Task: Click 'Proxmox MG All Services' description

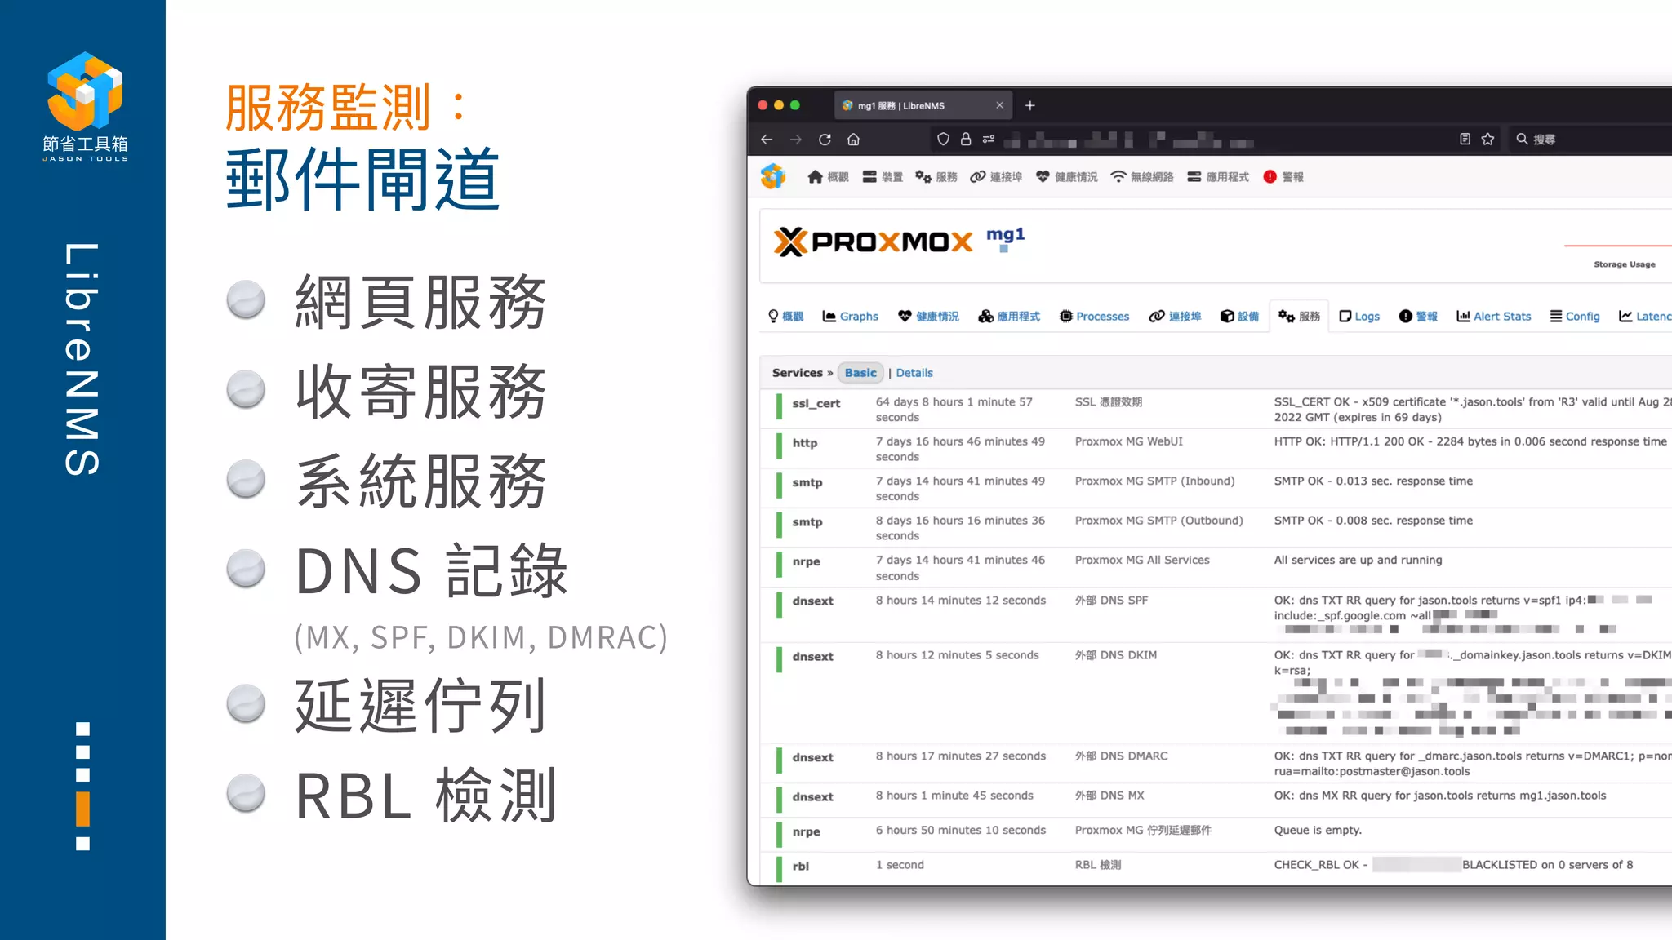Action: pos(1142,560)
